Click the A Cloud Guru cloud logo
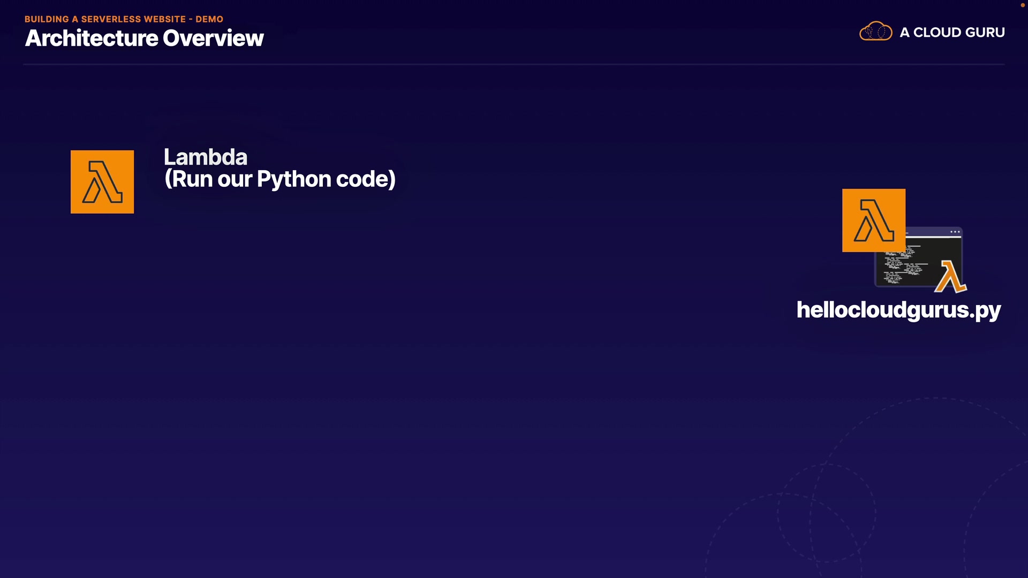1028x578 pixels. pos(875,32)
